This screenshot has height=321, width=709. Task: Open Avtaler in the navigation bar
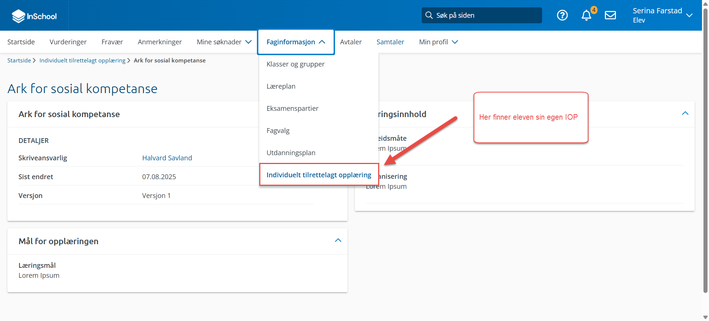[x=351, y=42]
